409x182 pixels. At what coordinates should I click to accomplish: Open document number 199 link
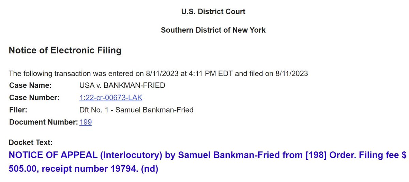coord(86,122)
